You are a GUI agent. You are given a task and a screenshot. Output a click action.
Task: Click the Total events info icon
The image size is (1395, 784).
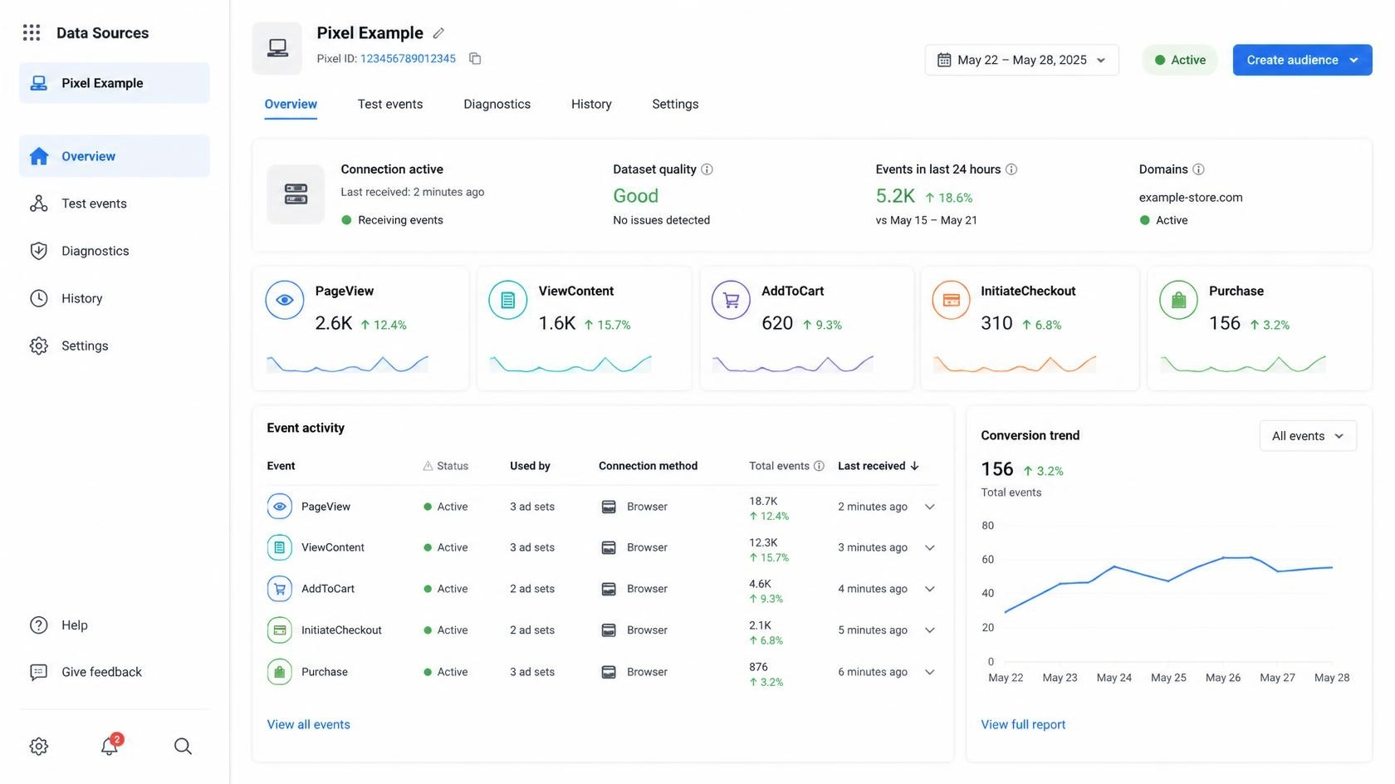click(819, 466)
